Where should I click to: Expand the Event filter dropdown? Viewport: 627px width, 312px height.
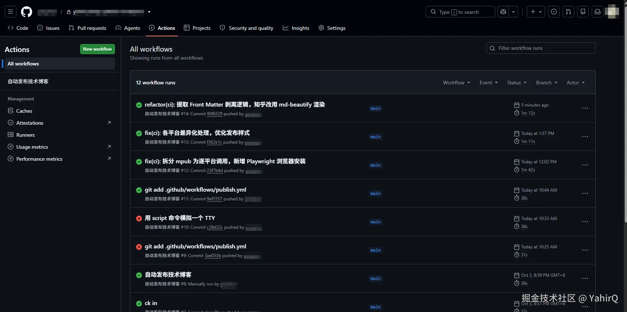coord(488,83)
